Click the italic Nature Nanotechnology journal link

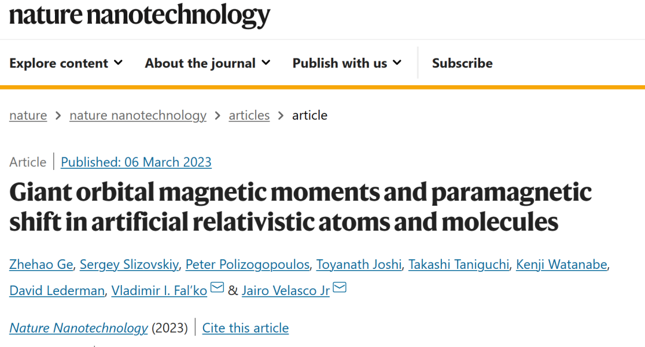[x=78, y=328]
